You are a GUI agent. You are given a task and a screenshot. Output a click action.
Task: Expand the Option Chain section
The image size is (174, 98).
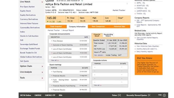click(42, 66)
